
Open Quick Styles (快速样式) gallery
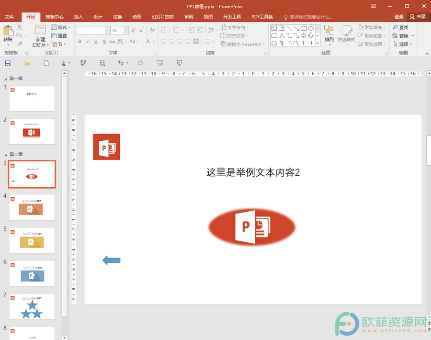[346, 34]
